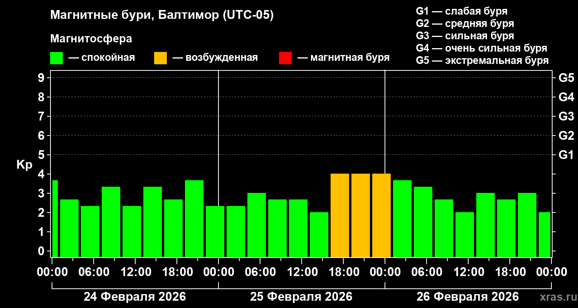The width and height of the screenshot is (578, 308).
Task: Click the '24 Февраля 2026' date label
Action: point(135,297)
